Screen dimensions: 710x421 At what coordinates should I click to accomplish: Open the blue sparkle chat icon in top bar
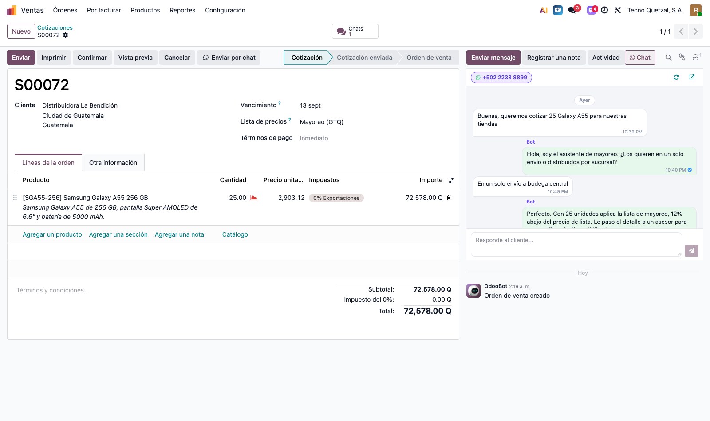558,10
